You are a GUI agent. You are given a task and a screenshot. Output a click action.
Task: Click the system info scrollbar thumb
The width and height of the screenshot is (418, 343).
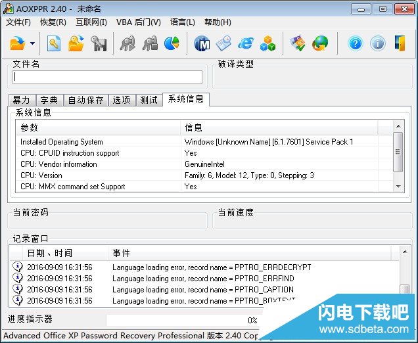(x=398, y=152)
